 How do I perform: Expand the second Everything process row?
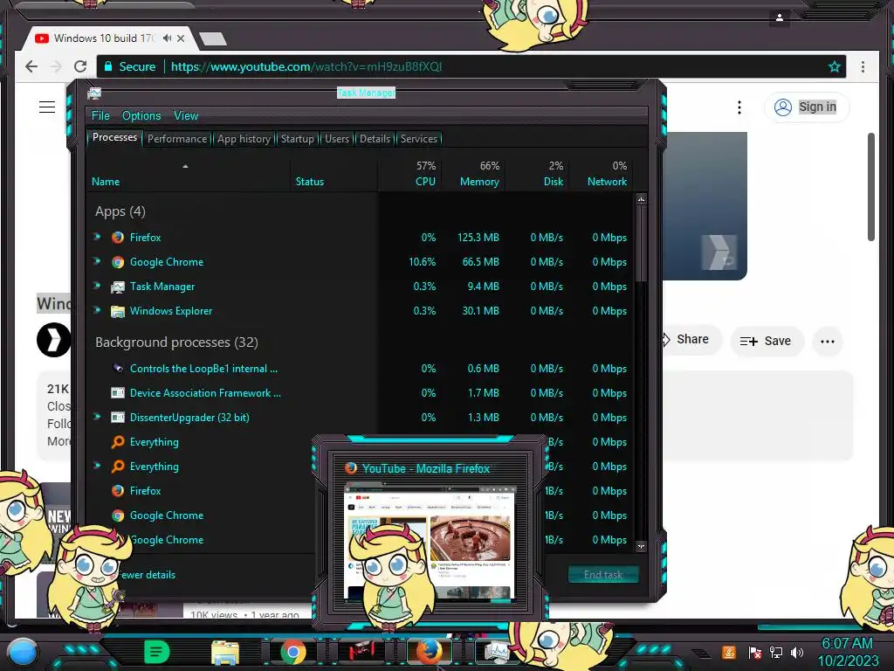coord(98,467)
